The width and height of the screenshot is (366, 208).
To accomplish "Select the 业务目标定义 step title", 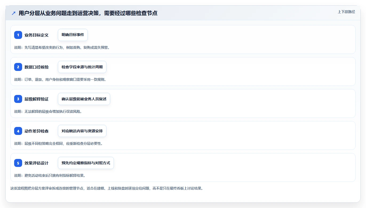I will pos(37,35).
